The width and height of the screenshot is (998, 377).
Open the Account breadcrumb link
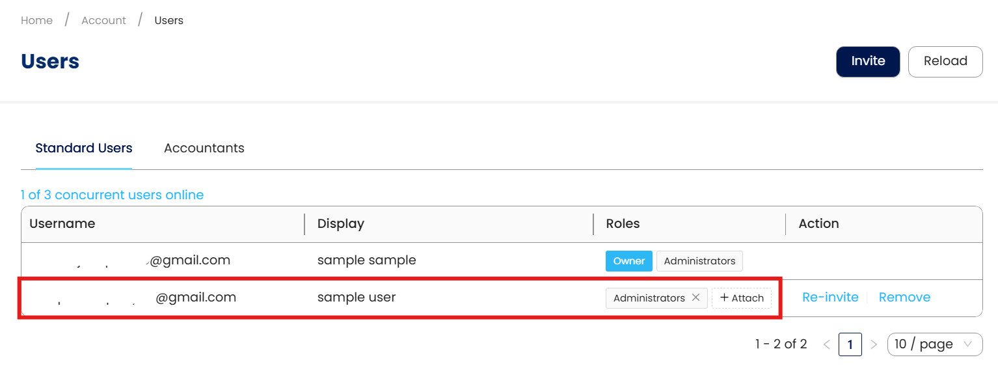click(x=103, y=21)
